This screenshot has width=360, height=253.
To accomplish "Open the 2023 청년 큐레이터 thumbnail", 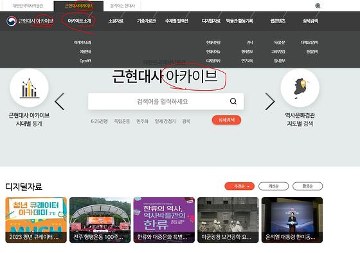I will coord(36,220).
